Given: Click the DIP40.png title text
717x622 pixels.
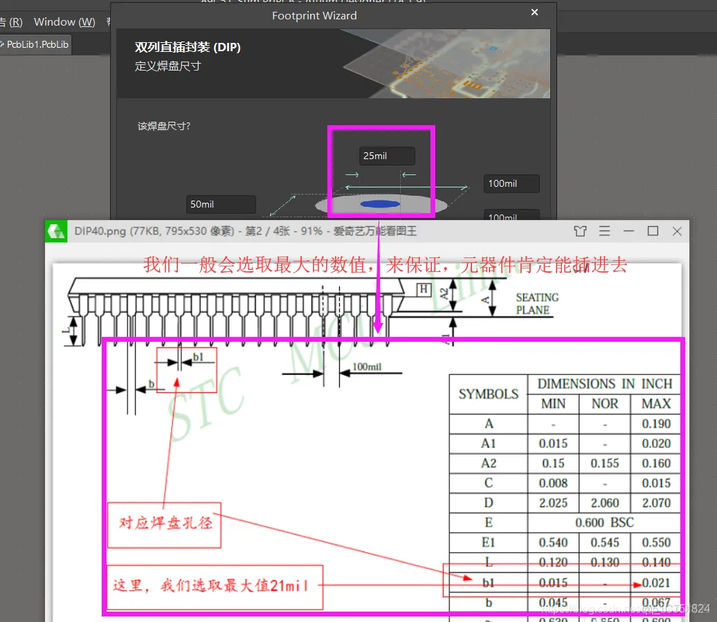Looking at the screenshot, I should pos(246,231).
